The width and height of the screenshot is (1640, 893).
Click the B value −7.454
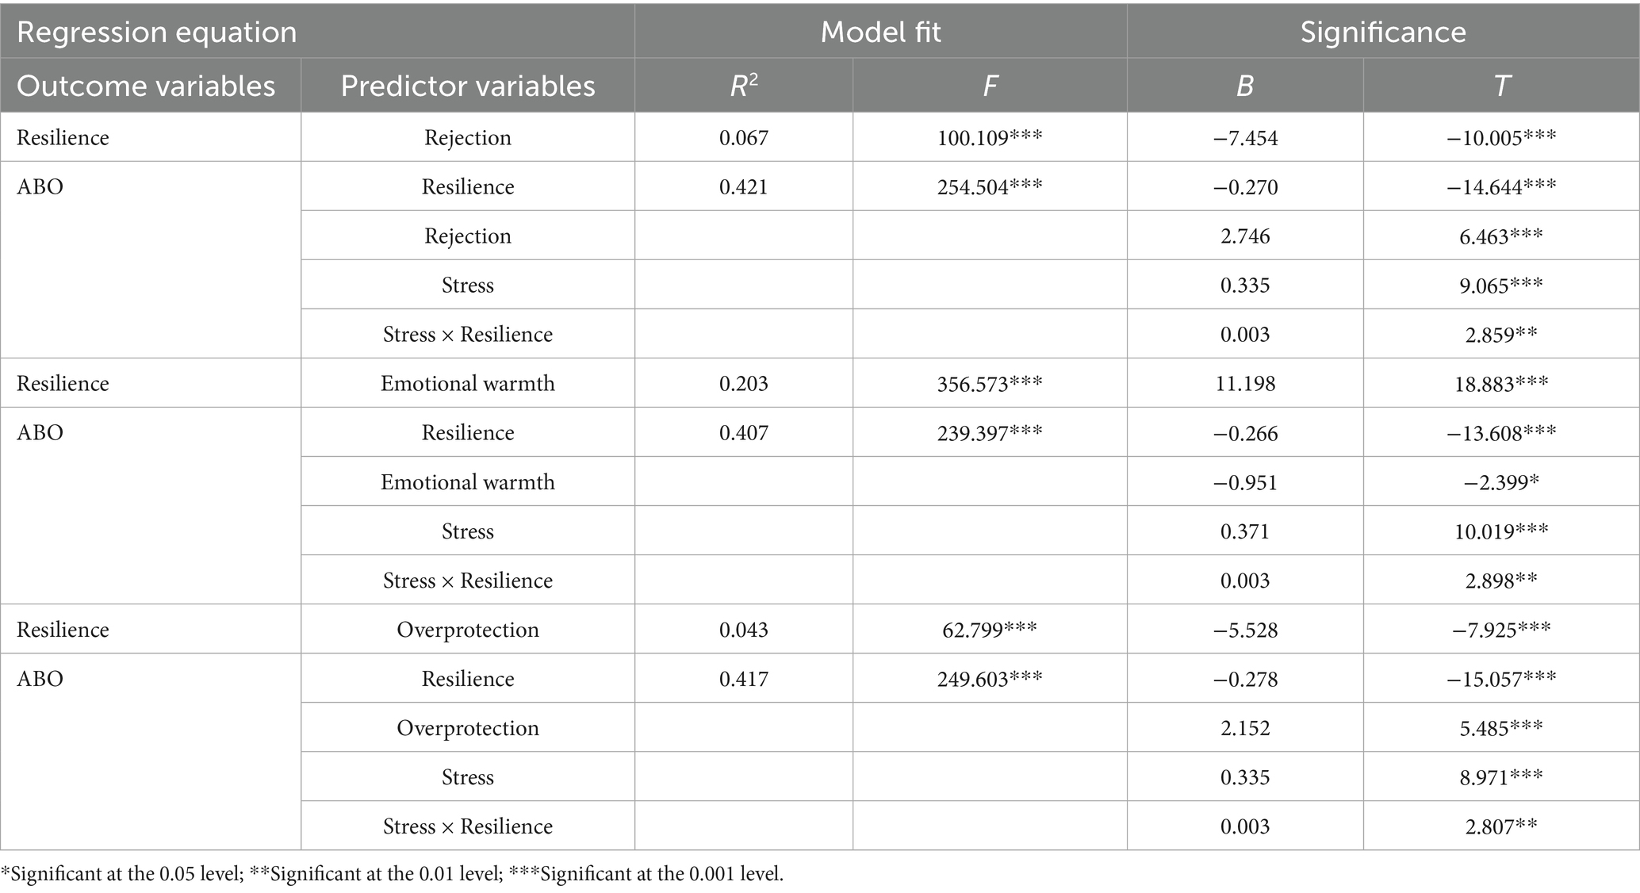point(1244,138)
